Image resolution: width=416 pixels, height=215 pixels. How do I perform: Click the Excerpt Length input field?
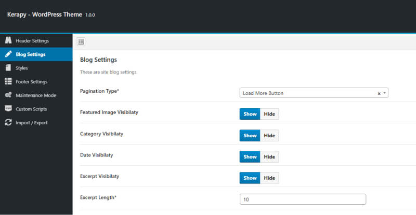(303, 199)
